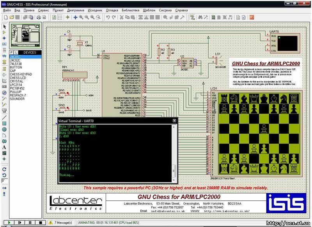Click the Print icon in the toolbar
This screenshot has height=227, width=312.
coord(39,17)
